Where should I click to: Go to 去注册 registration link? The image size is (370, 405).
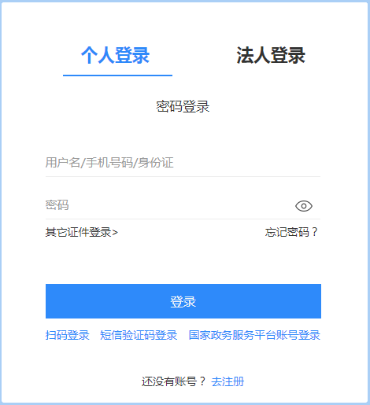coord(228,381)
